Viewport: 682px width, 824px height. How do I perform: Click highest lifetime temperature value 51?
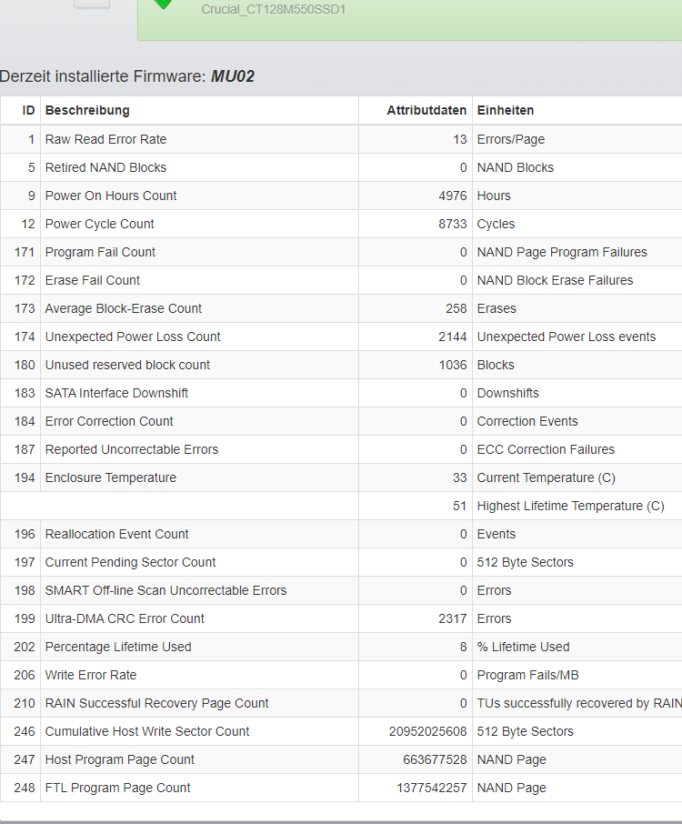point(460,506)
